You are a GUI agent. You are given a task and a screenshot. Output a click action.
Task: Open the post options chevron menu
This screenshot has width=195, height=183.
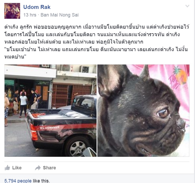[x=187, y=6]
